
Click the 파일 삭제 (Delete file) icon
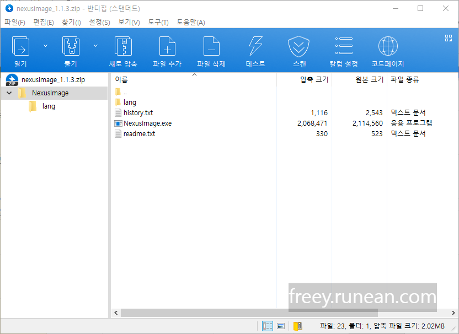click(211, 46)
